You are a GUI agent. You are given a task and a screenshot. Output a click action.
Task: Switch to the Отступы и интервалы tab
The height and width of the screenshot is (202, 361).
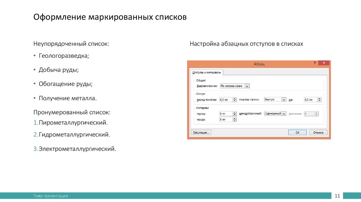207,72
